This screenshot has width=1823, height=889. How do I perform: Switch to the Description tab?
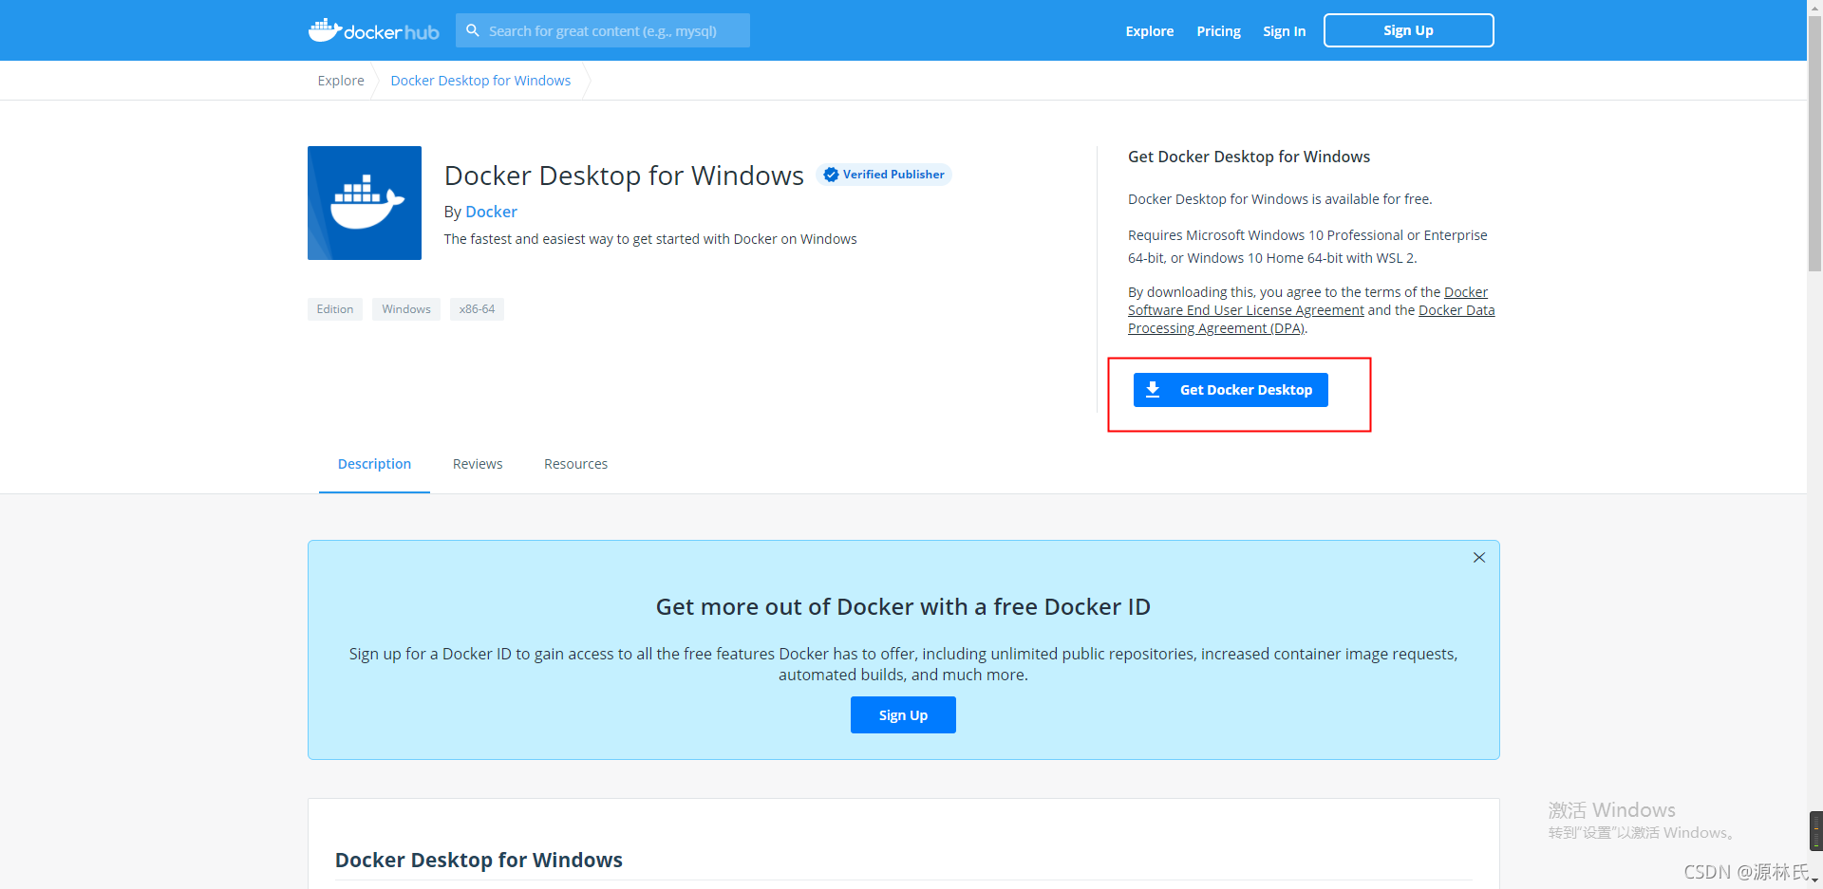[374, 464]
